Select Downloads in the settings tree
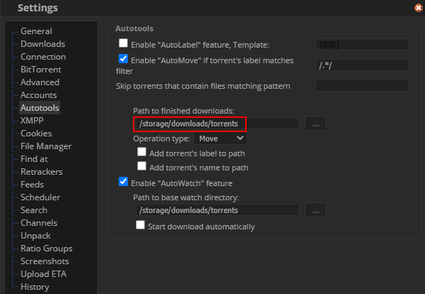This screenshot has width=425, height=294. (43, 44)
